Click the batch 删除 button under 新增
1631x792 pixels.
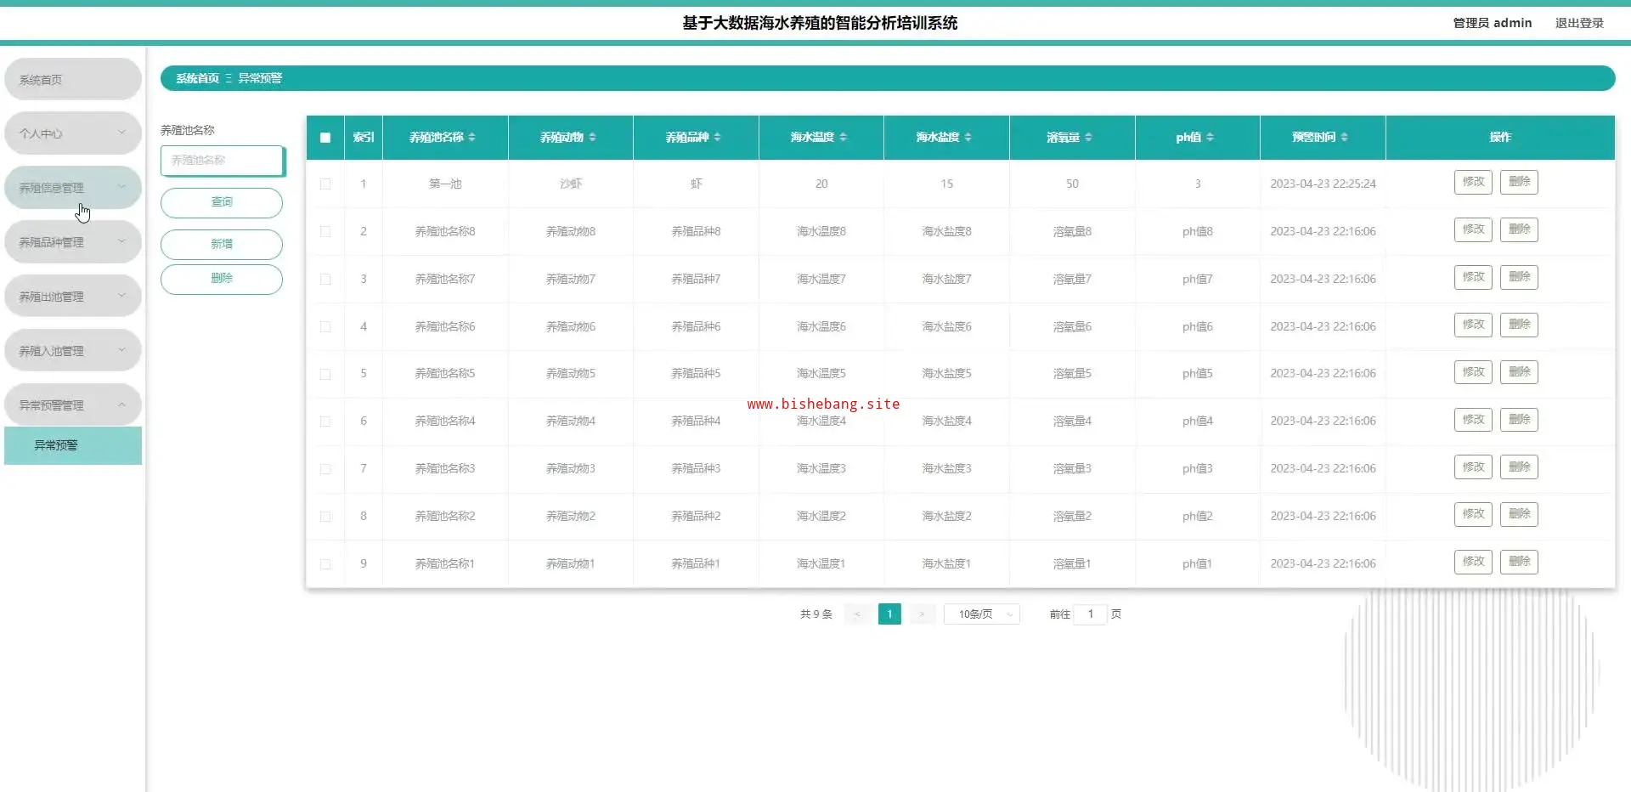pyautogui.click(x=222, y=279)
